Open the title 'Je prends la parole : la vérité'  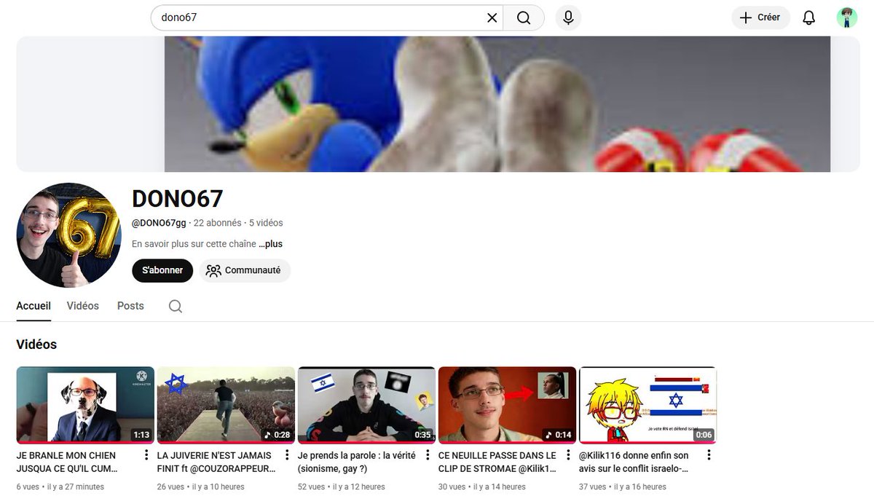tap(357, 462)
